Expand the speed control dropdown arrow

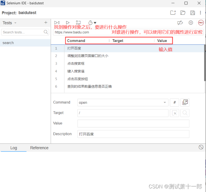coord(95,23)
